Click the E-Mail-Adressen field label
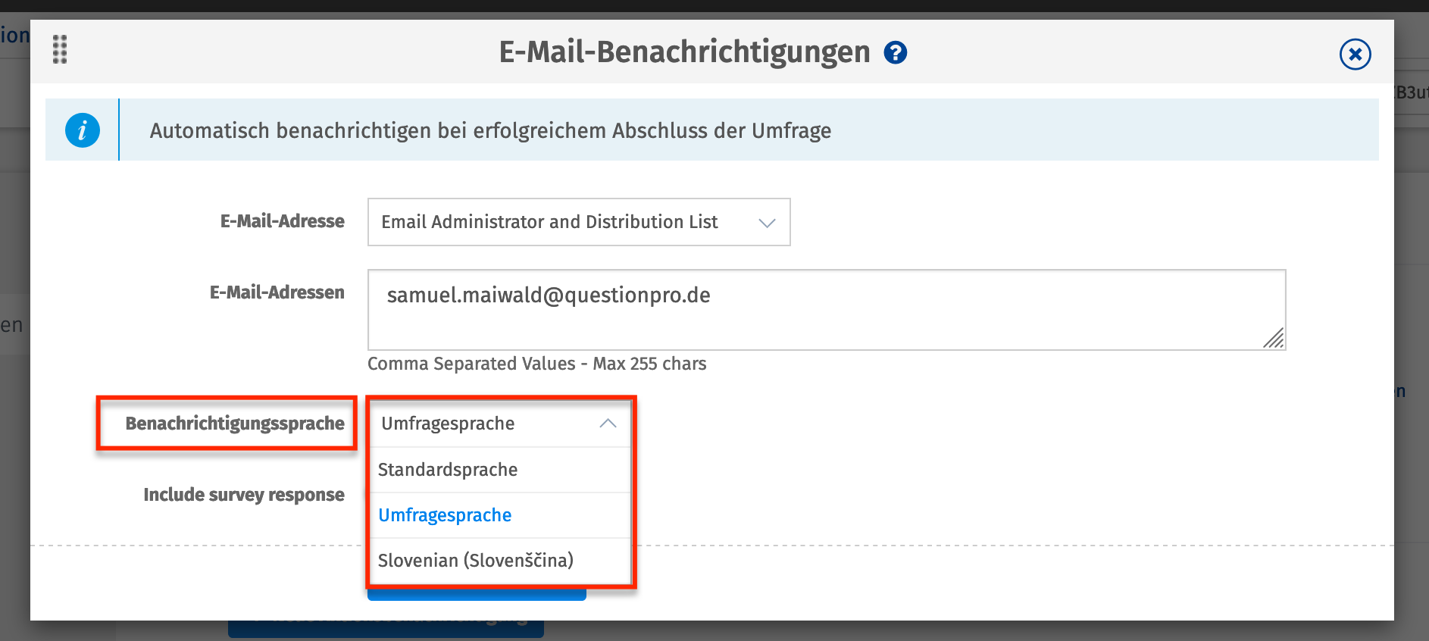 (x=277, y=292)
